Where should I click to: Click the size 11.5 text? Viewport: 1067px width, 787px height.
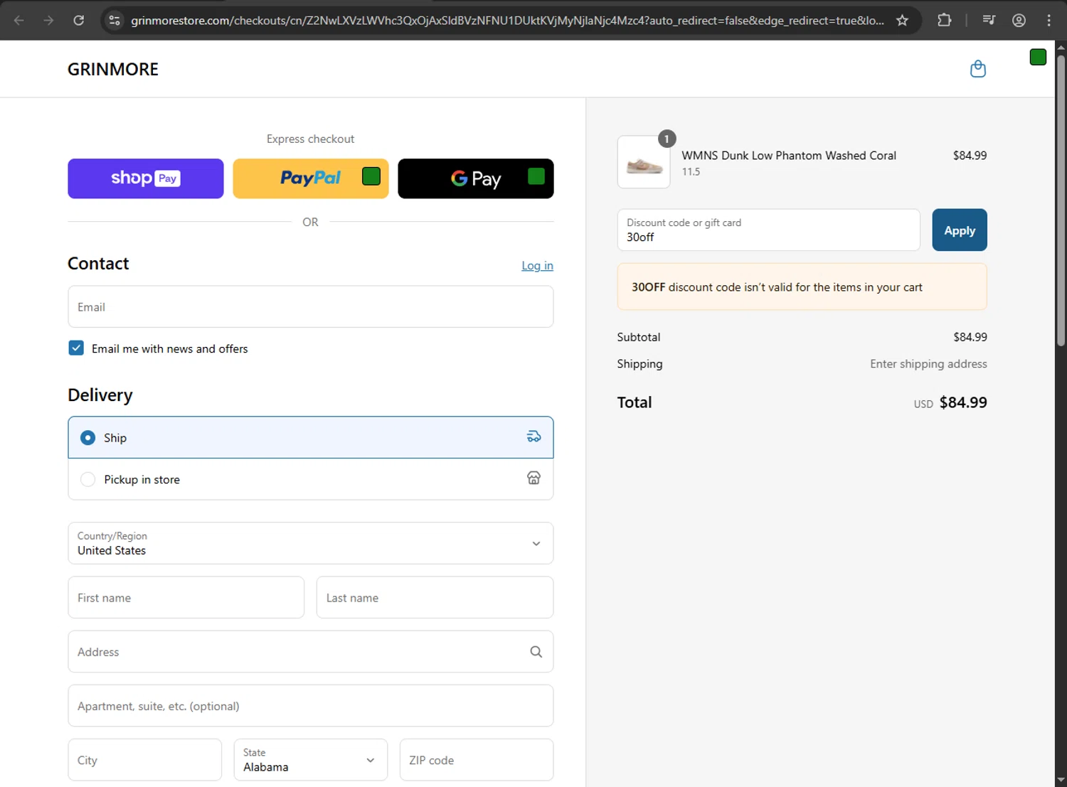691,171
